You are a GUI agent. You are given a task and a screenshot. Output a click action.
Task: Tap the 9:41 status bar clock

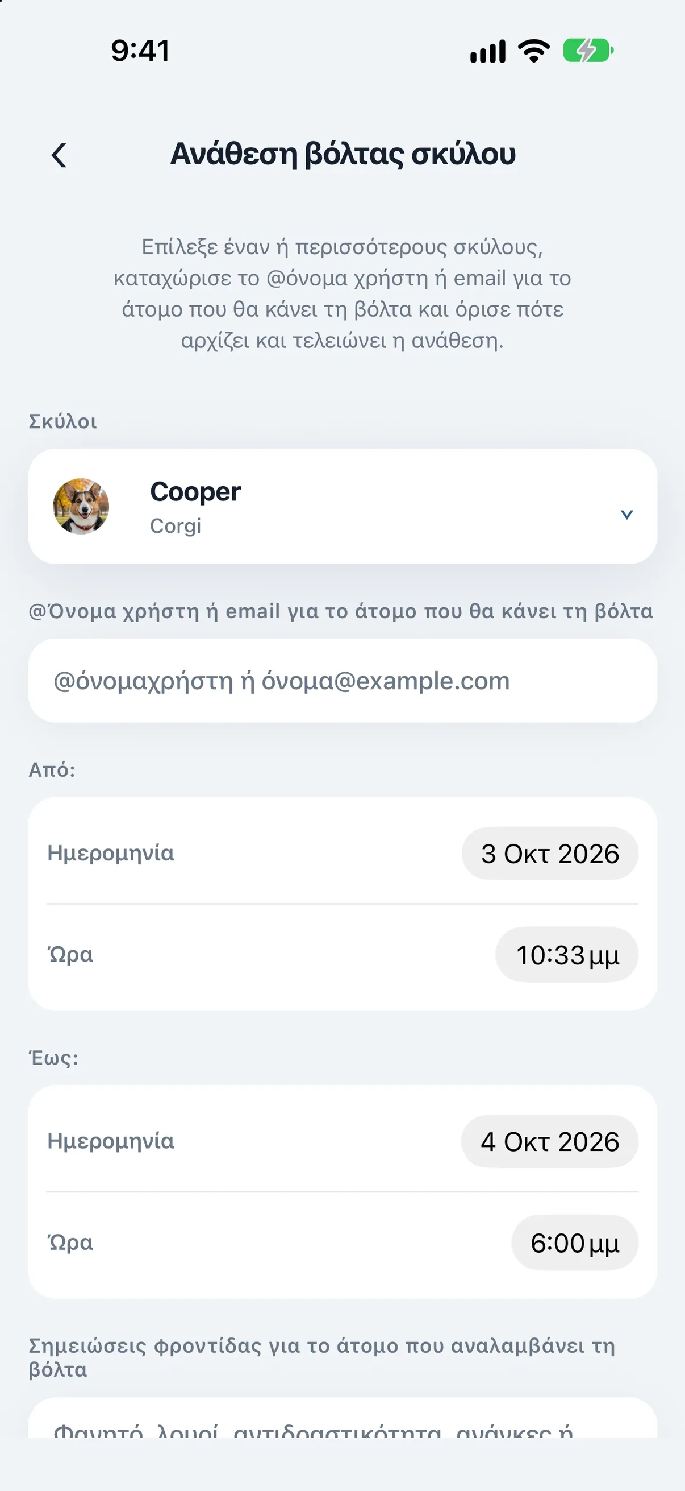click(x=140, y=51)
